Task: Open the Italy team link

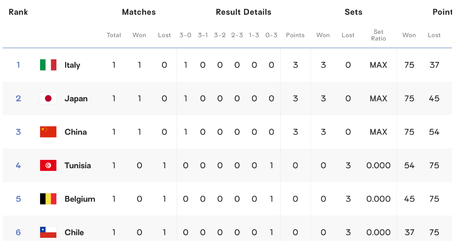Action: pyautogui.click(x=72, y=65)
